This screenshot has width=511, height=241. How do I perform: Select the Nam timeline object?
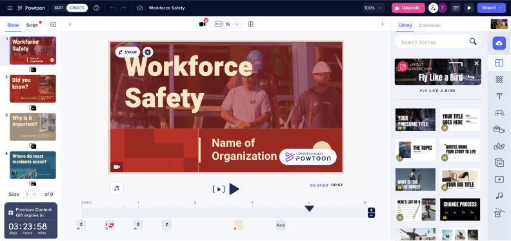(x=281, y=225)
